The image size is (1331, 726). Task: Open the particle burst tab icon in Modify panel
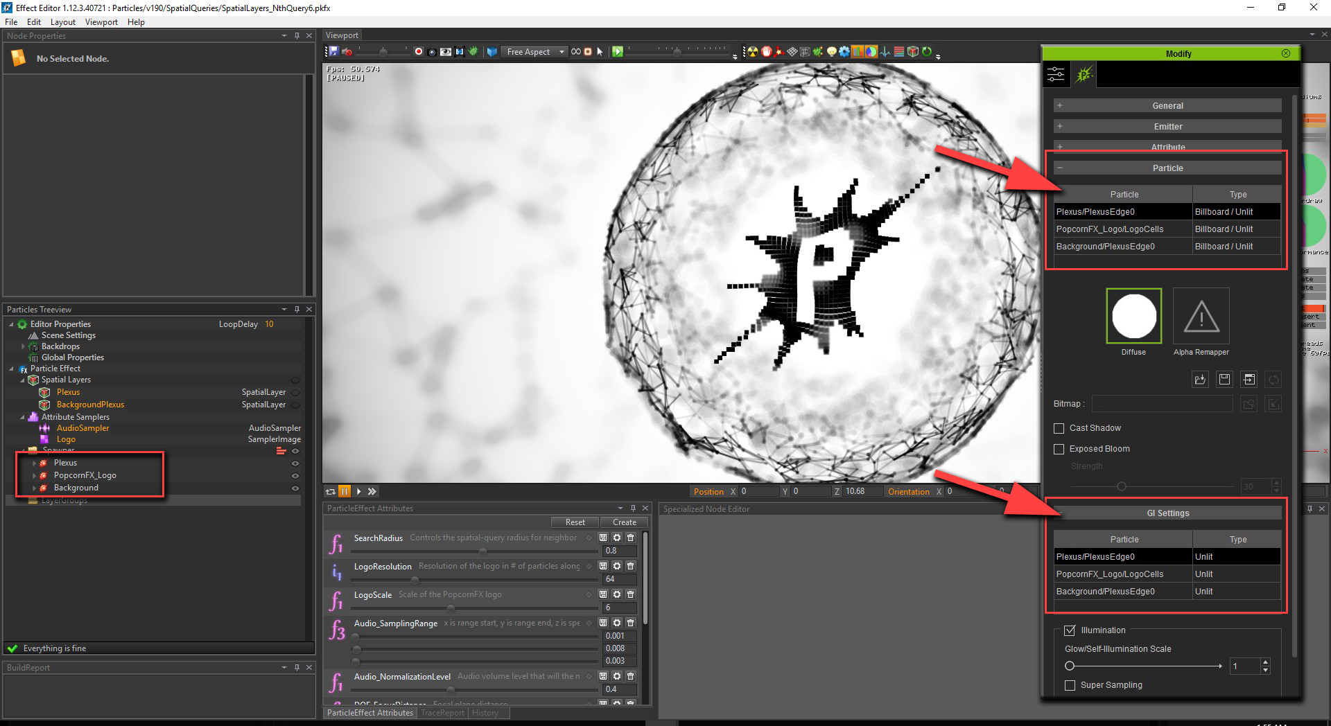1084,74
